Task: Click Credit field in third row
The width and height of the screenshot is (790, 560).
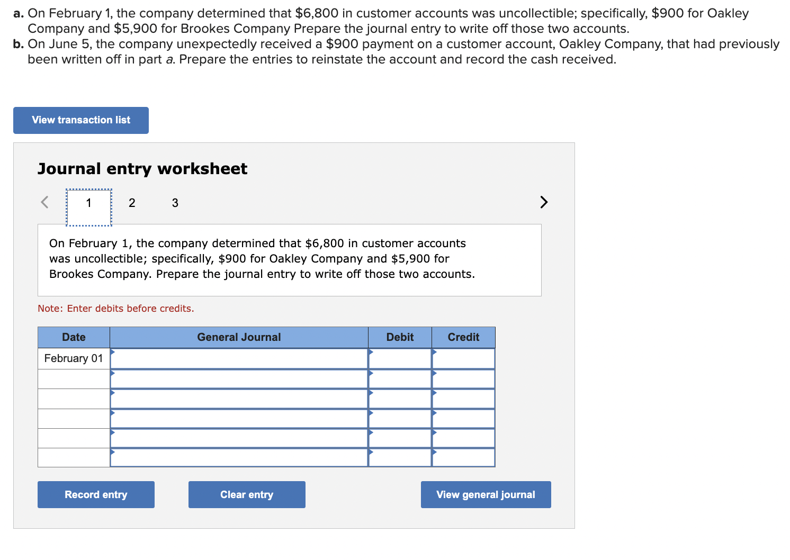Action: (x=463, y=399)
